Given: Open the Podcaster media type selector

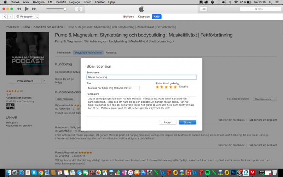Looking at the screenshot, I should point(27,17).
